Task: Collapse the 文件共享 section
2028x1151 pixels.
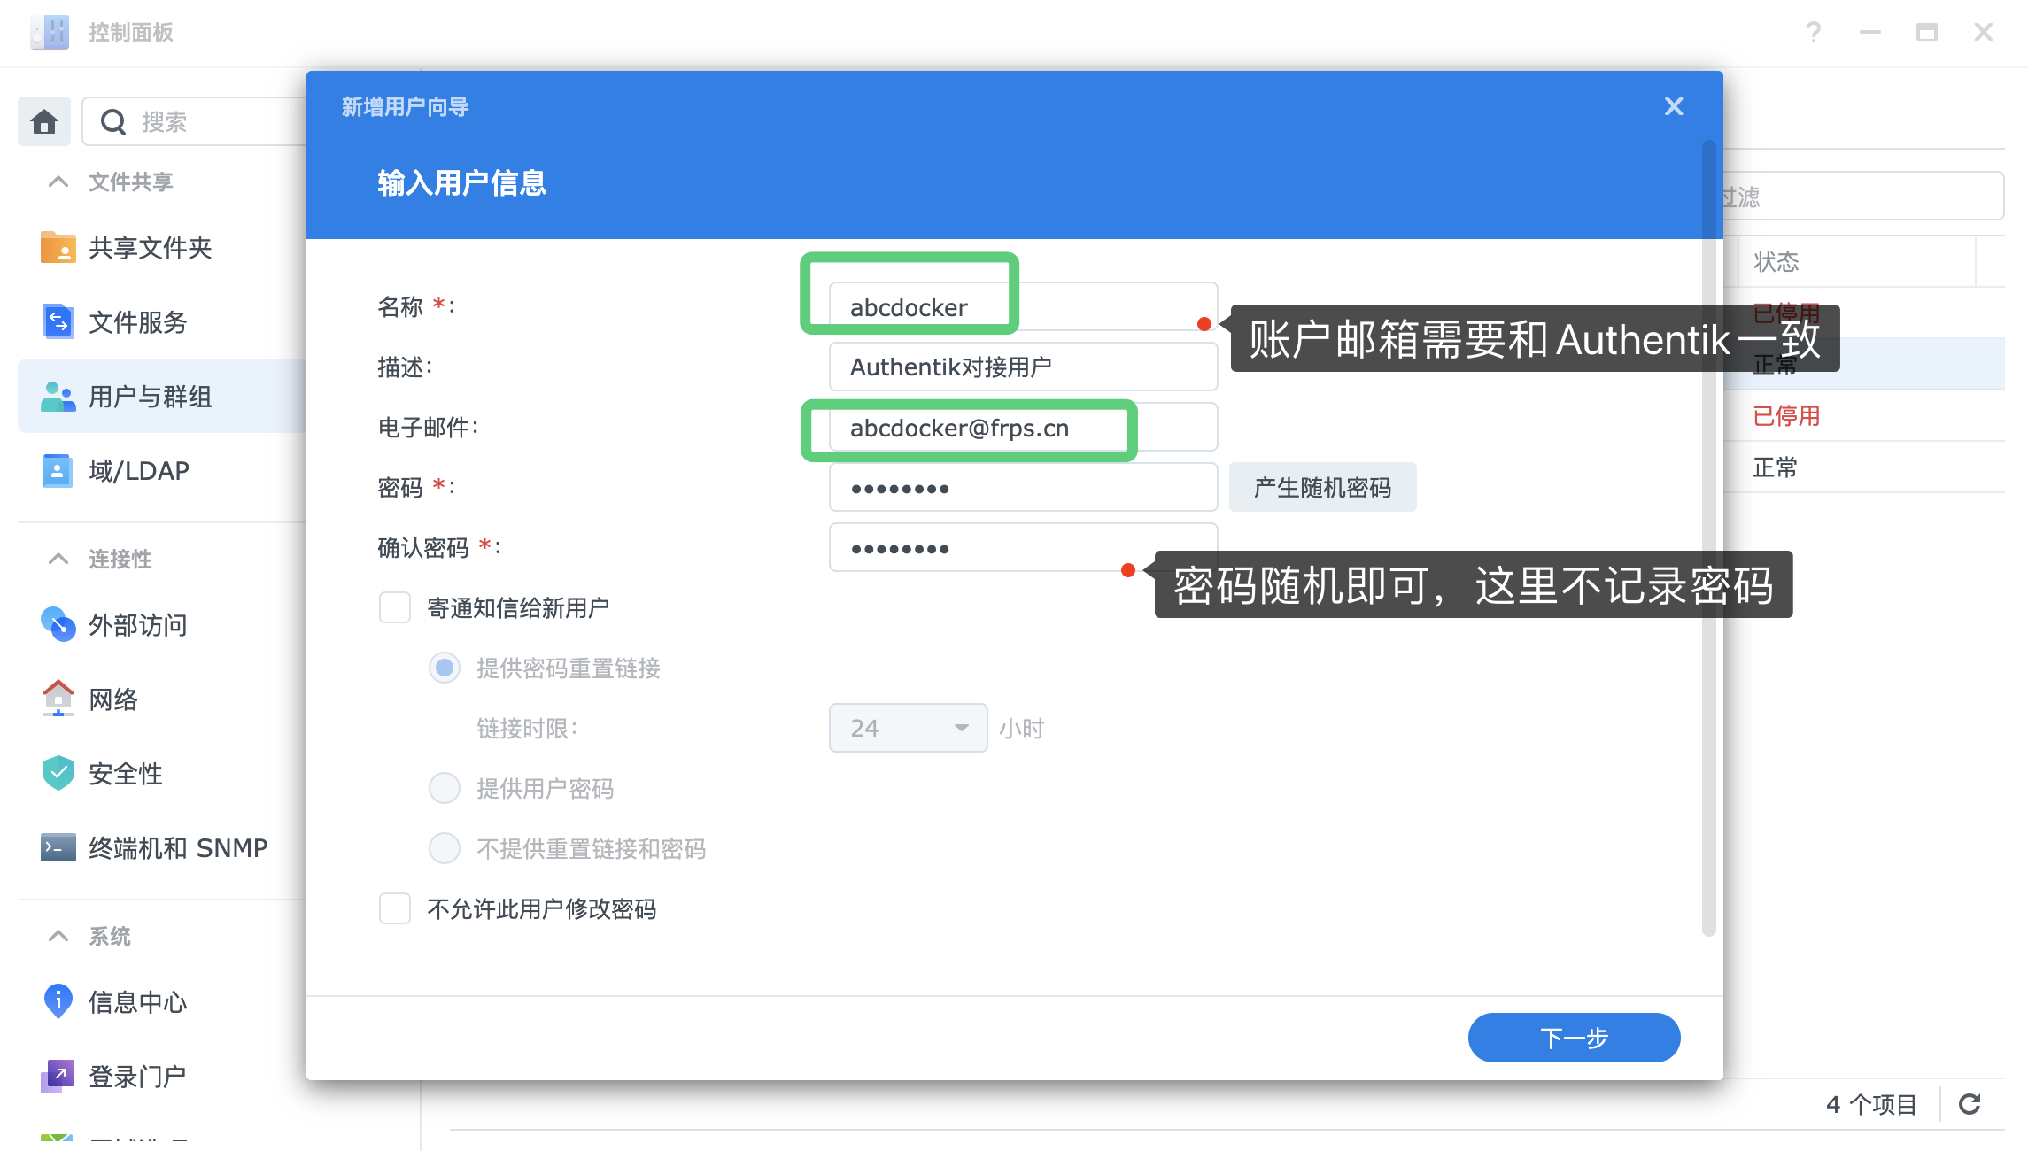Action: click(x=58, y=182)
